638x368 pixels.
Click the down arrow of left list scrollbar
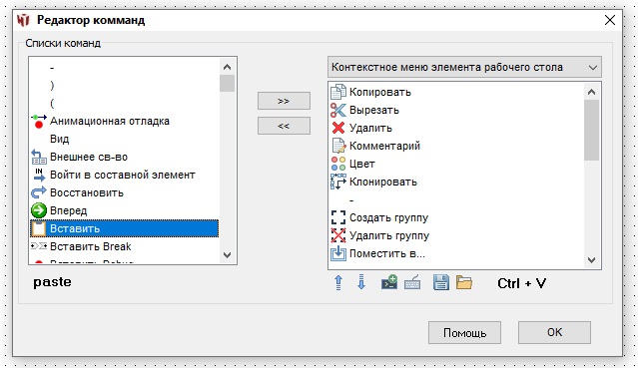(227, 255)
